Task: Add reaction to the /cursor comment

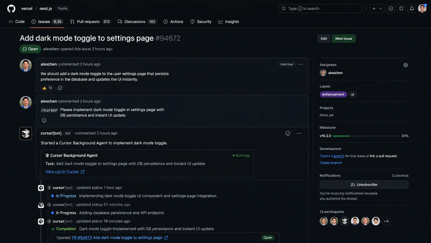Action: point(44,120)
